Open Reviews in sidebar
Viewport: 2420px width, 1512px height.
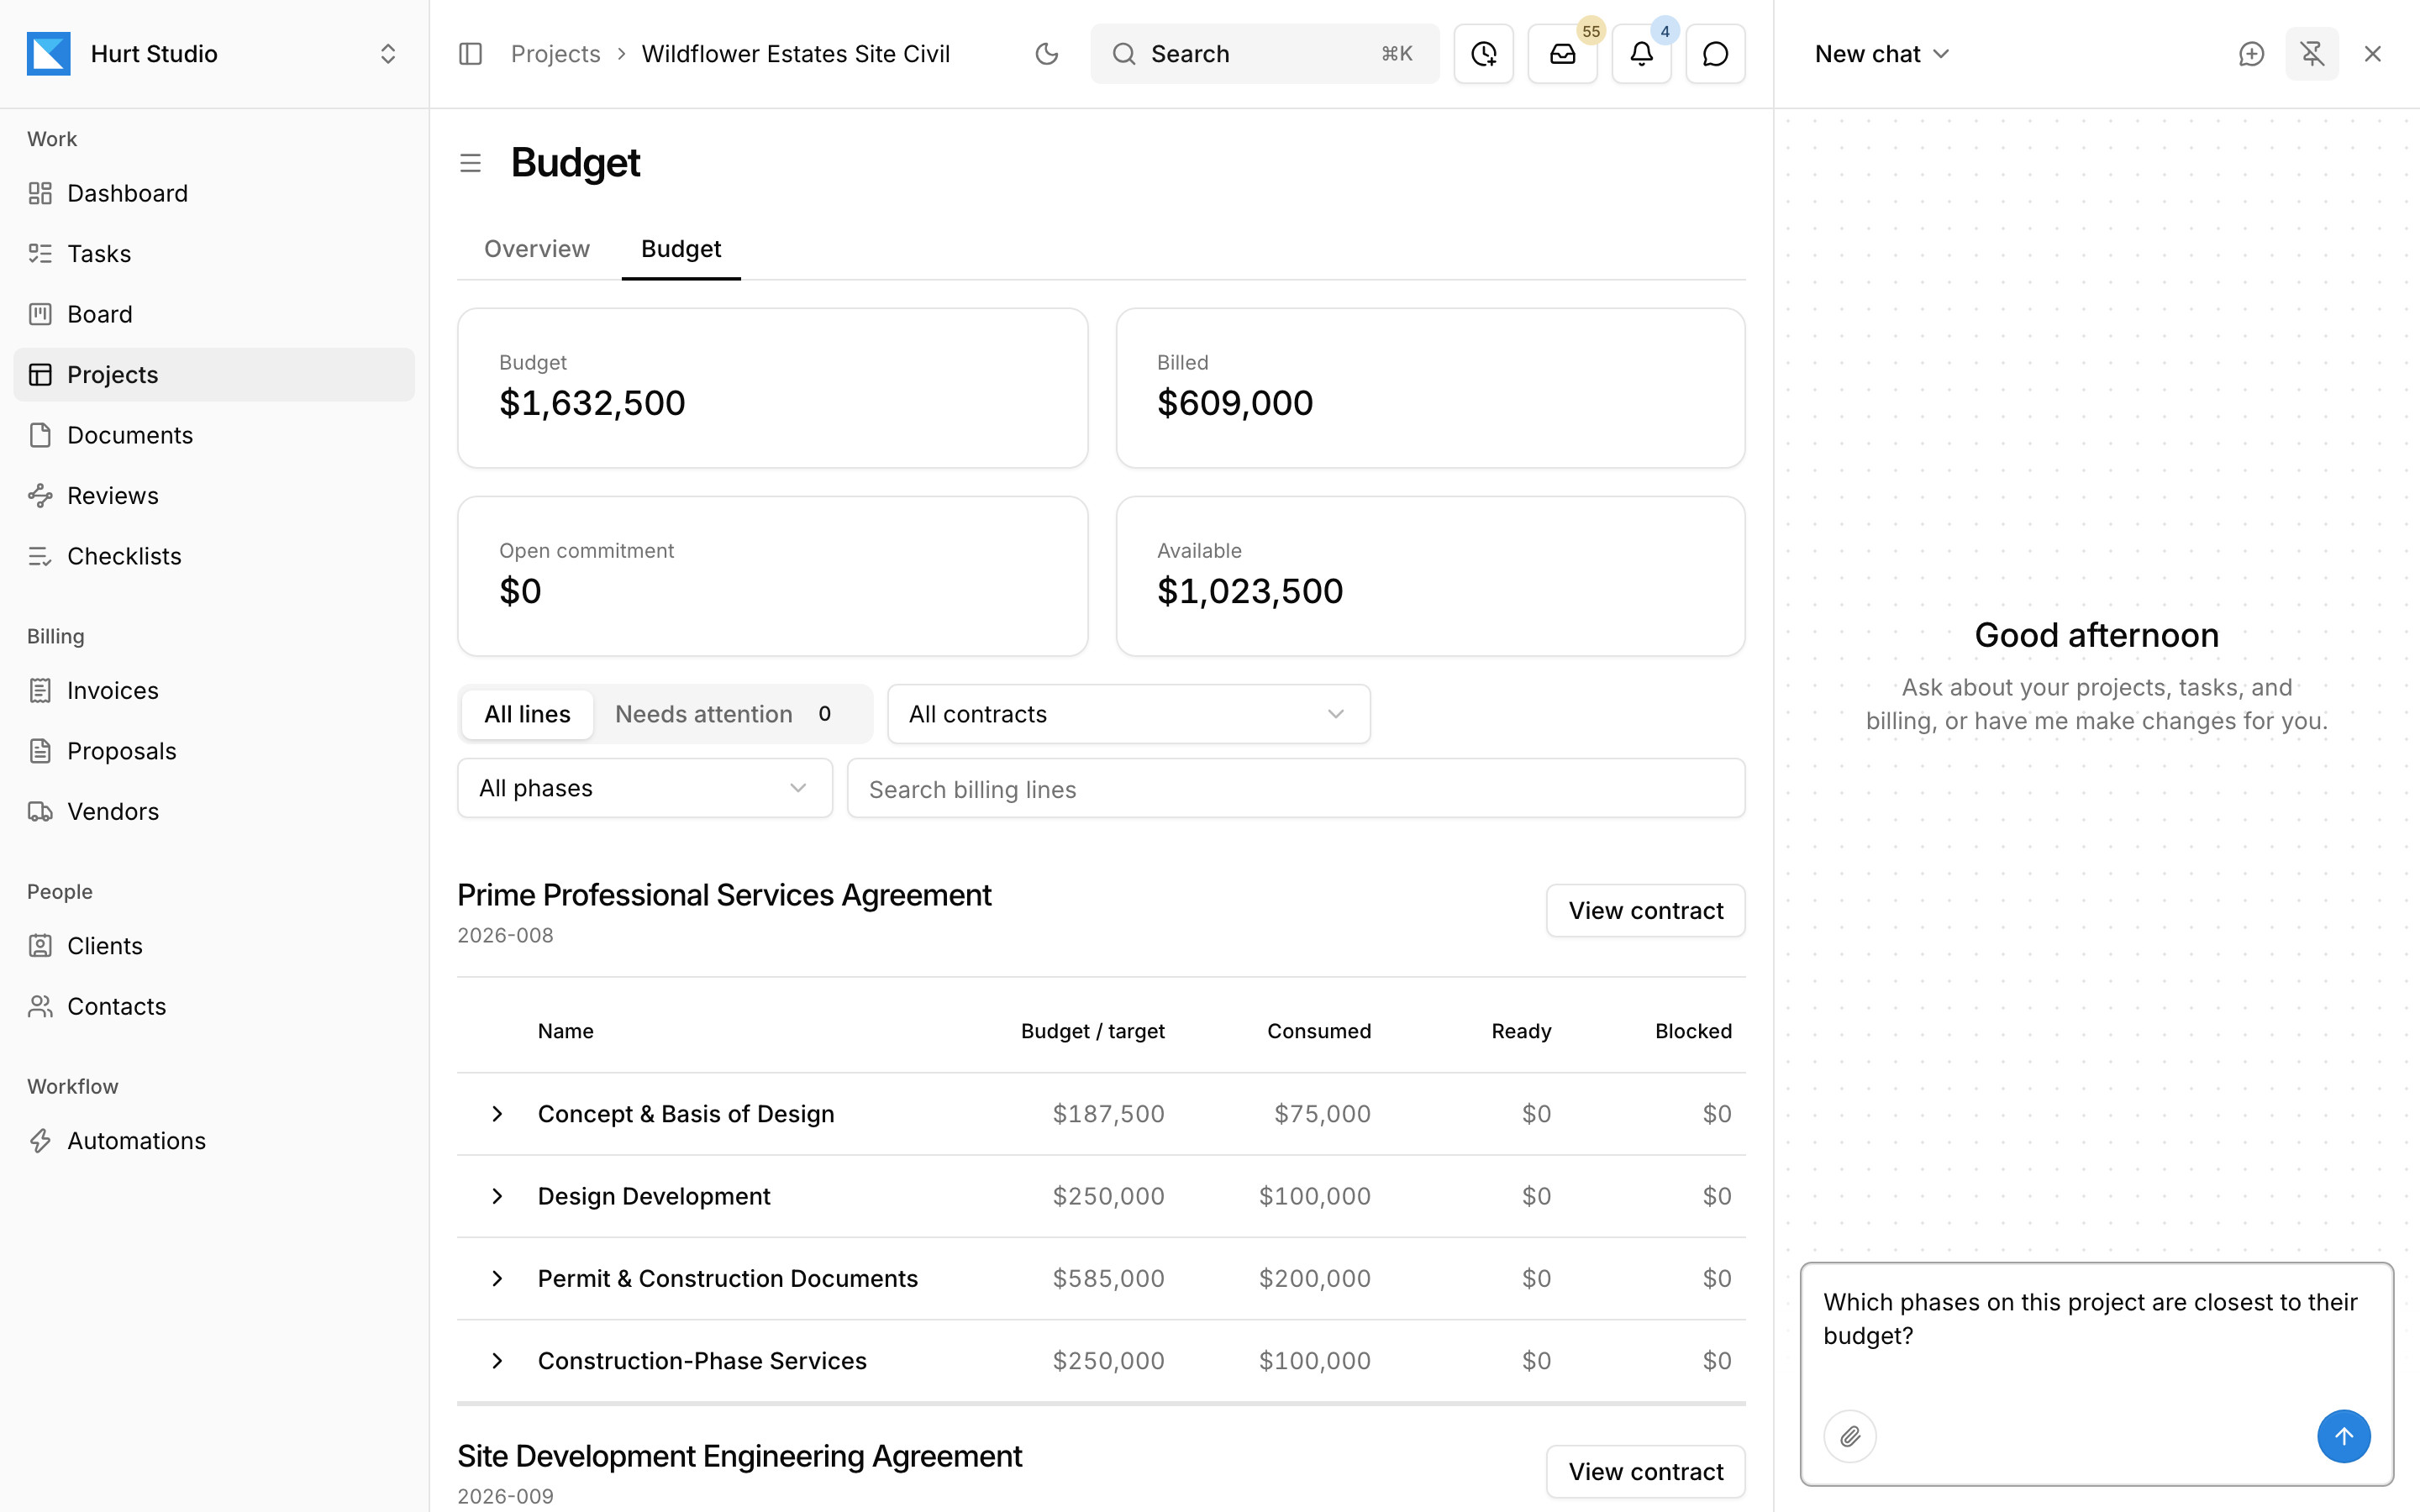coord(214,496)
